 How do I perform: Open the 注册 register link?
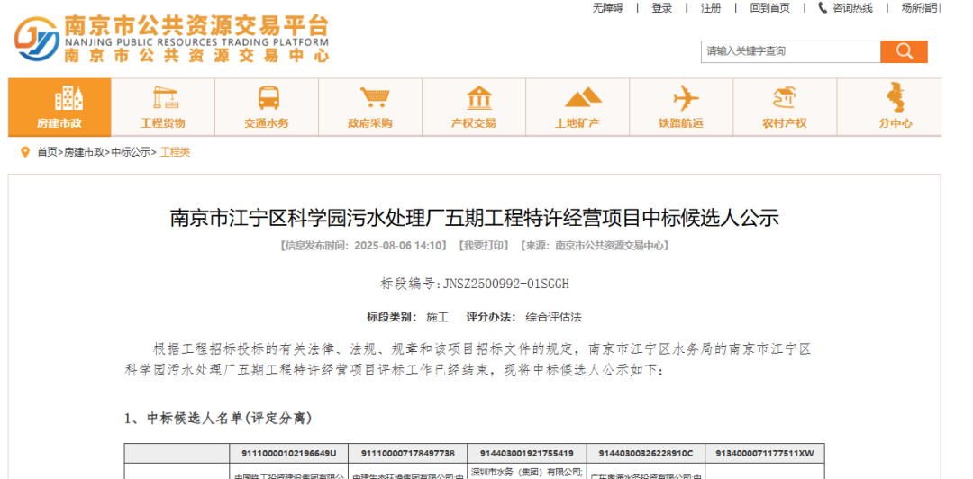tap(711, 8)
